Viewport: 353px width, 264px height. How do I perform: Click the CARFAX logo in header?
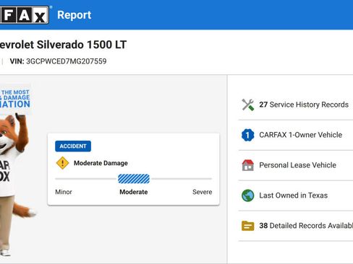click(24, 15)
